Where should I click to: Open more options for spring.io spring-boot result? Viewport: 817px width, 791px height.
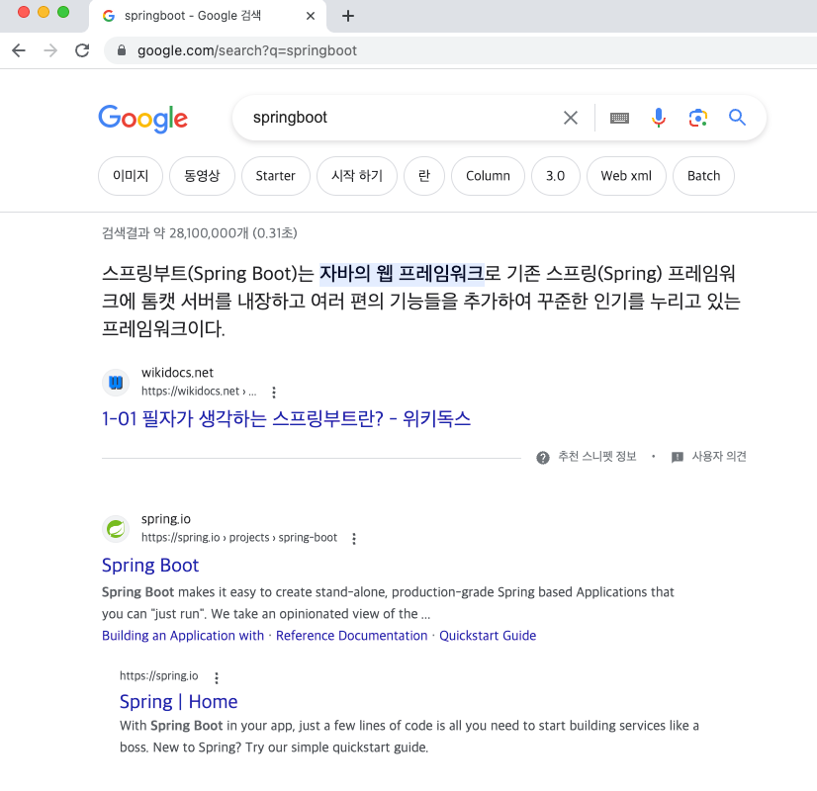354,539
